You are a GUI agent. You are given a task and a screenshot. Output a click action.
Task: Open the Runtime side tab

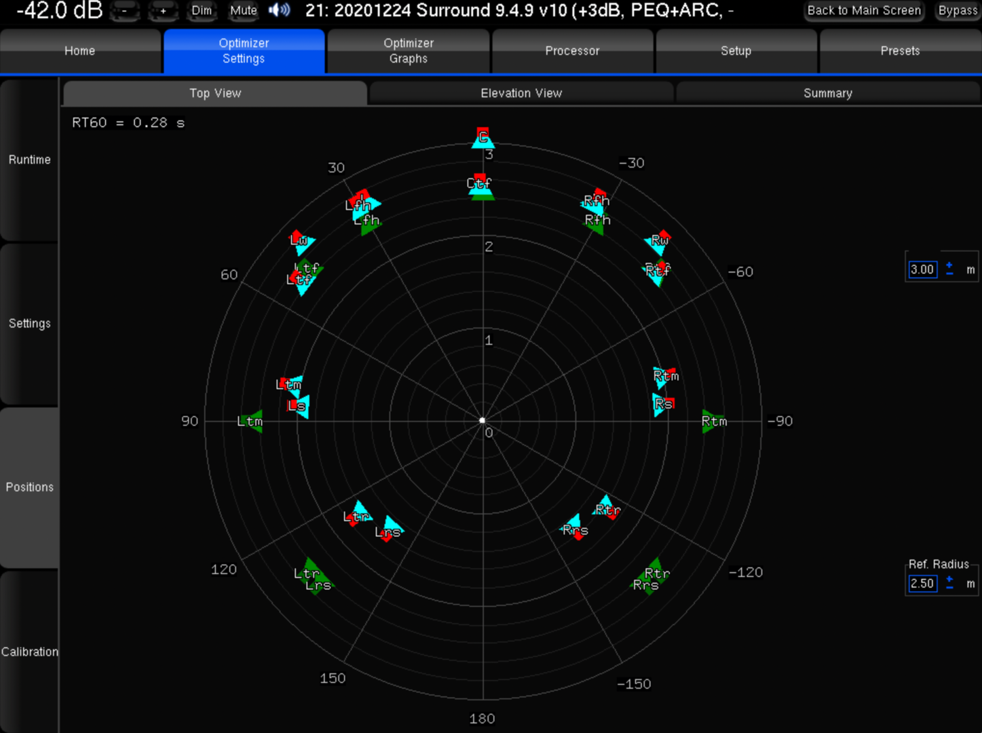pyautogui.click(x=29, y=159)
